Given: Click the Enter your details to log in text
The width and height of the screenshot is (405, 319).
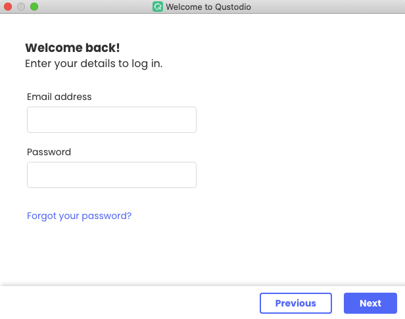Looking at the screenshot, I should [93, 64].
